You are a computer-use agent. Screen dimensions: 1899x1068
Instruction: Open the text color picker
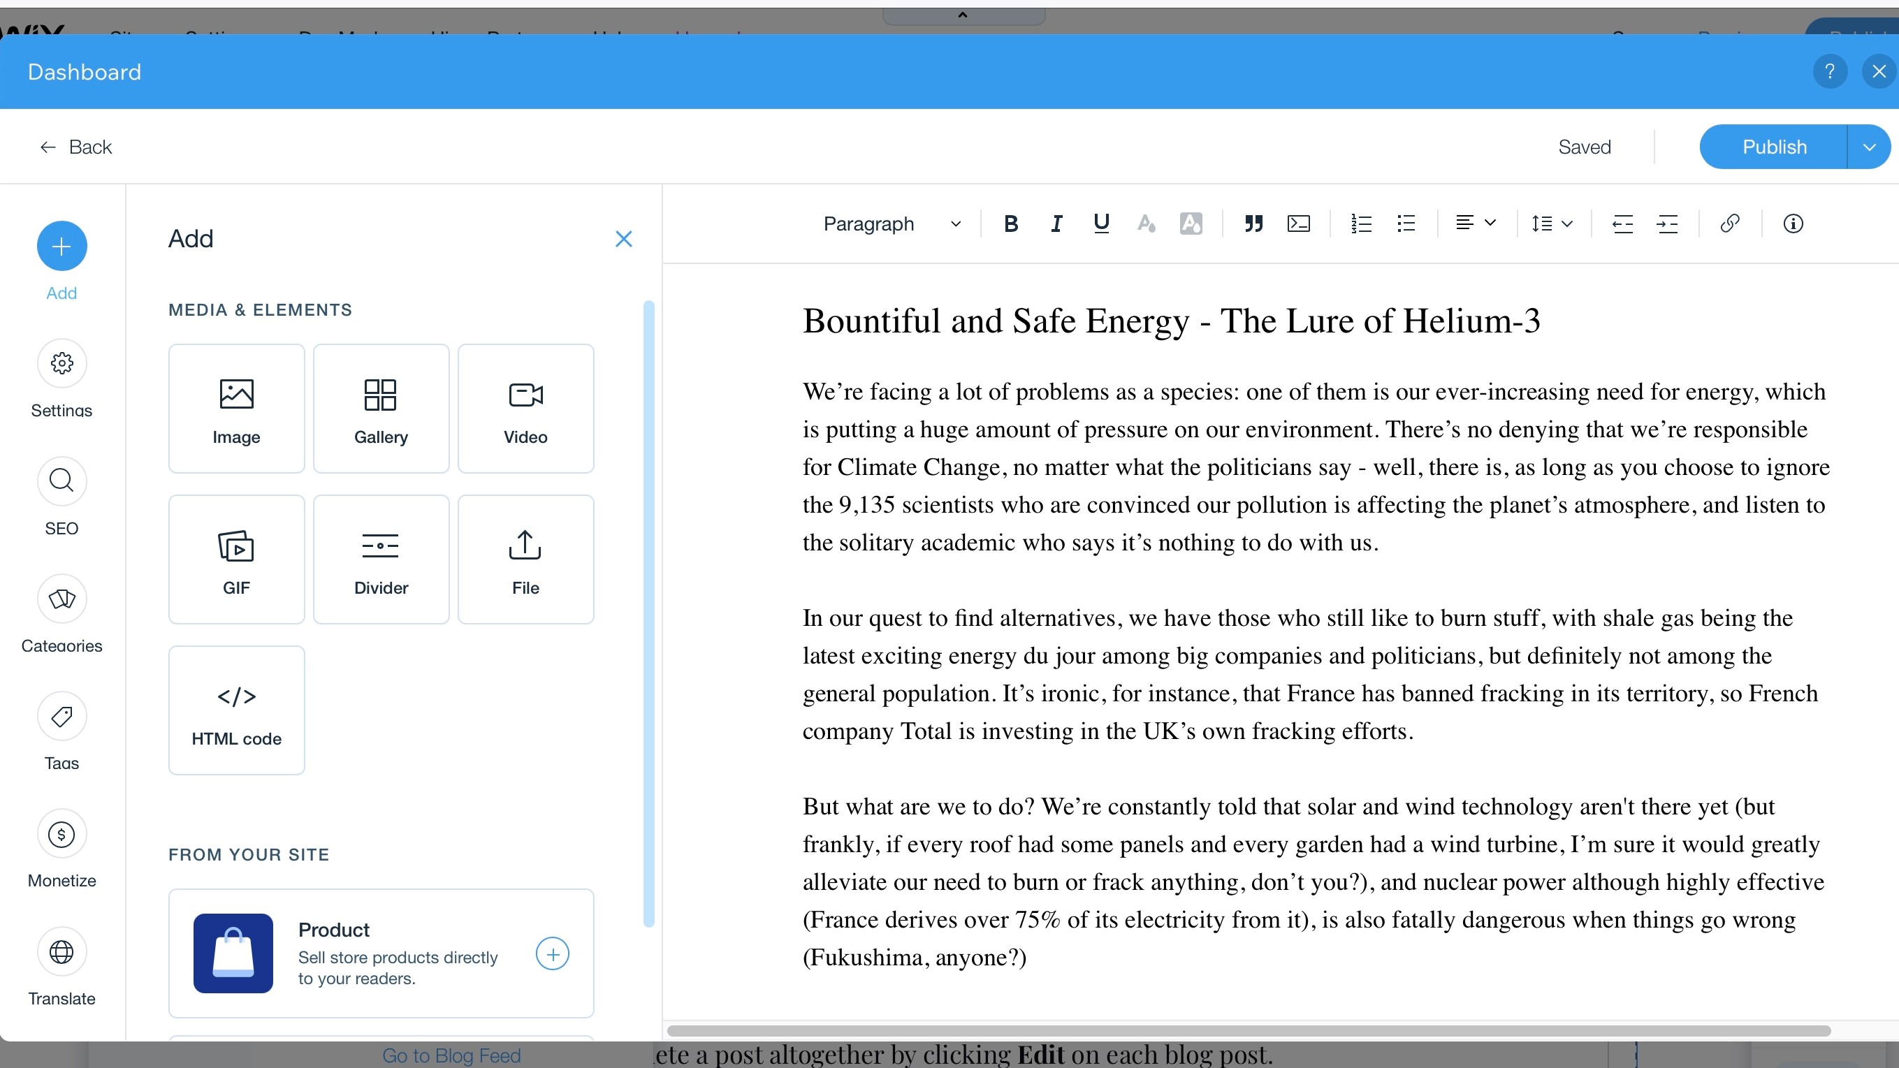(1147, 224)
